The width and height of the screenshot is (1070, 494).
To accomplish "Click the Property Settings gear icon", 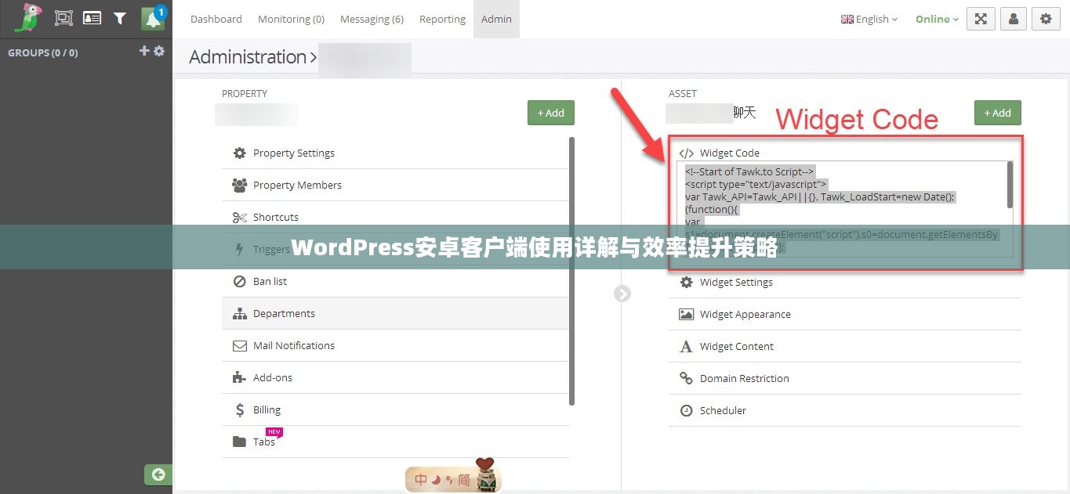I will (x=240, y=153).
